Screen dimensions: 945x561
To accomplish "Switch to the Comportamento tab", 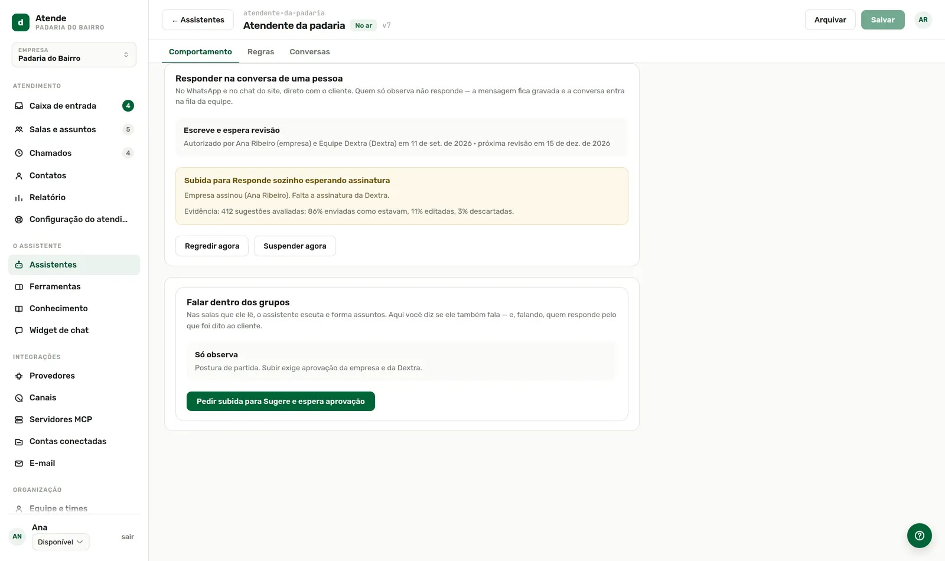I will click(x=200, y=51).
